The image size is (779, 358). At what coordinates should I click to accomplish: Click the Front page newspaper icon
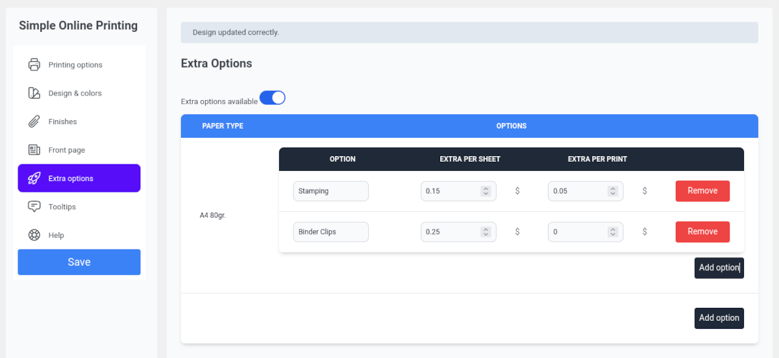[x=34, y=150]
